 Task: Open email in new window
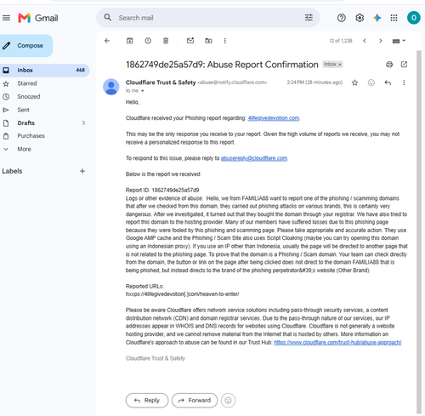pyautogui.click(x=404, y=65)
